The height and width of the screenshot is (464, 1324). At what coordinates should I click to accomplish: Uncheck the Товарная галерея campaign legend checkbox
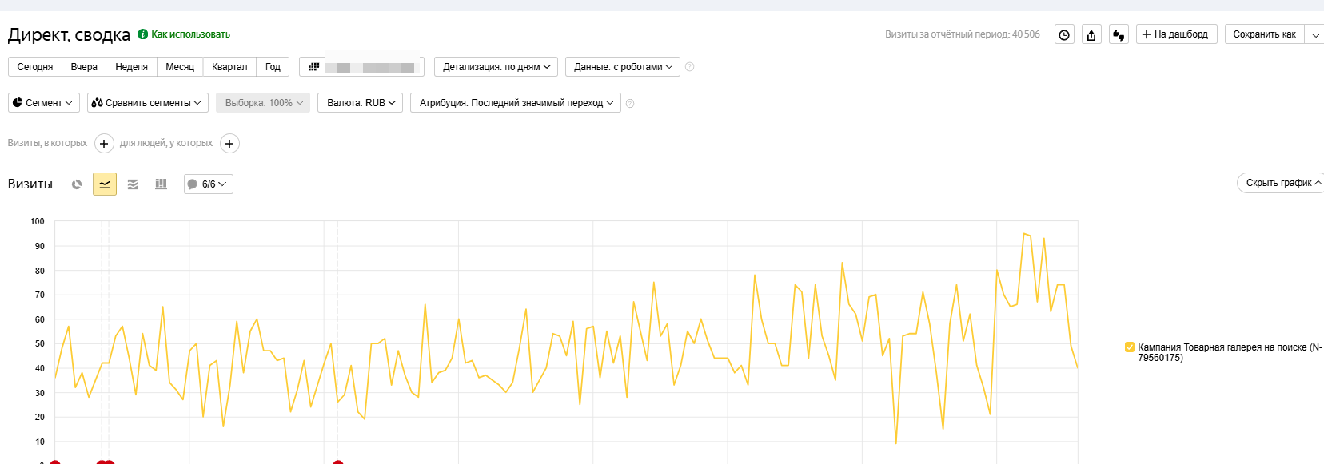1130,347
